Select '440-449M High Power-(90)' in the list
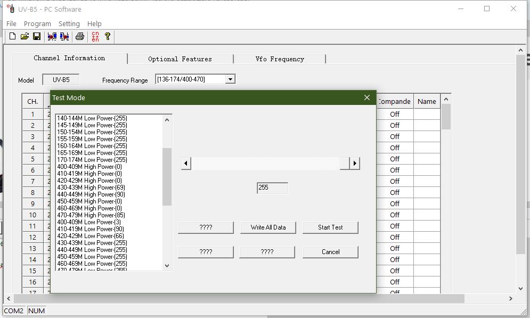 [x=91, y=194]
